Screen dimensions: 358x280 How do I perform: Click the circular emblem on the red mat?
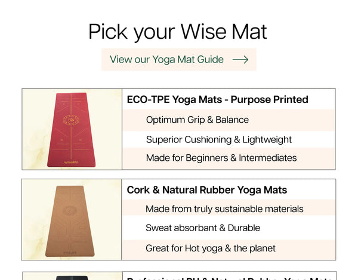pos(71,120)
